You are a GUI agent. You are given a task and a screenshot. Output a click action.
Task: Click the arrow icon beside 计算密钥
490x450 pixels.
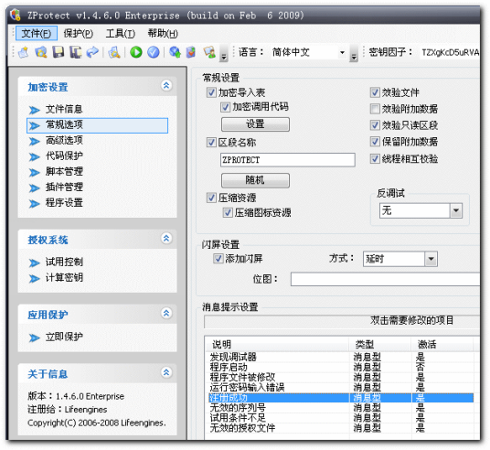point(35,278)
